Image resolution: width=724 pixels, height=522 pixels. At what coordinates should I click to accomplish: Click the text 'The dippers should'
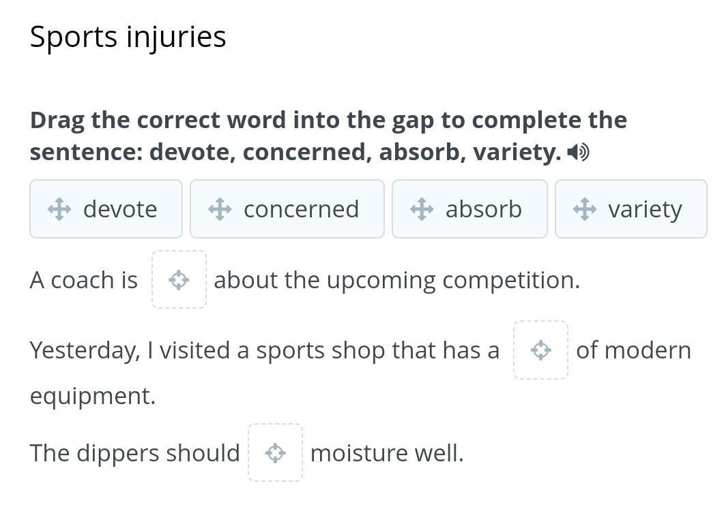tap(135, 452)
